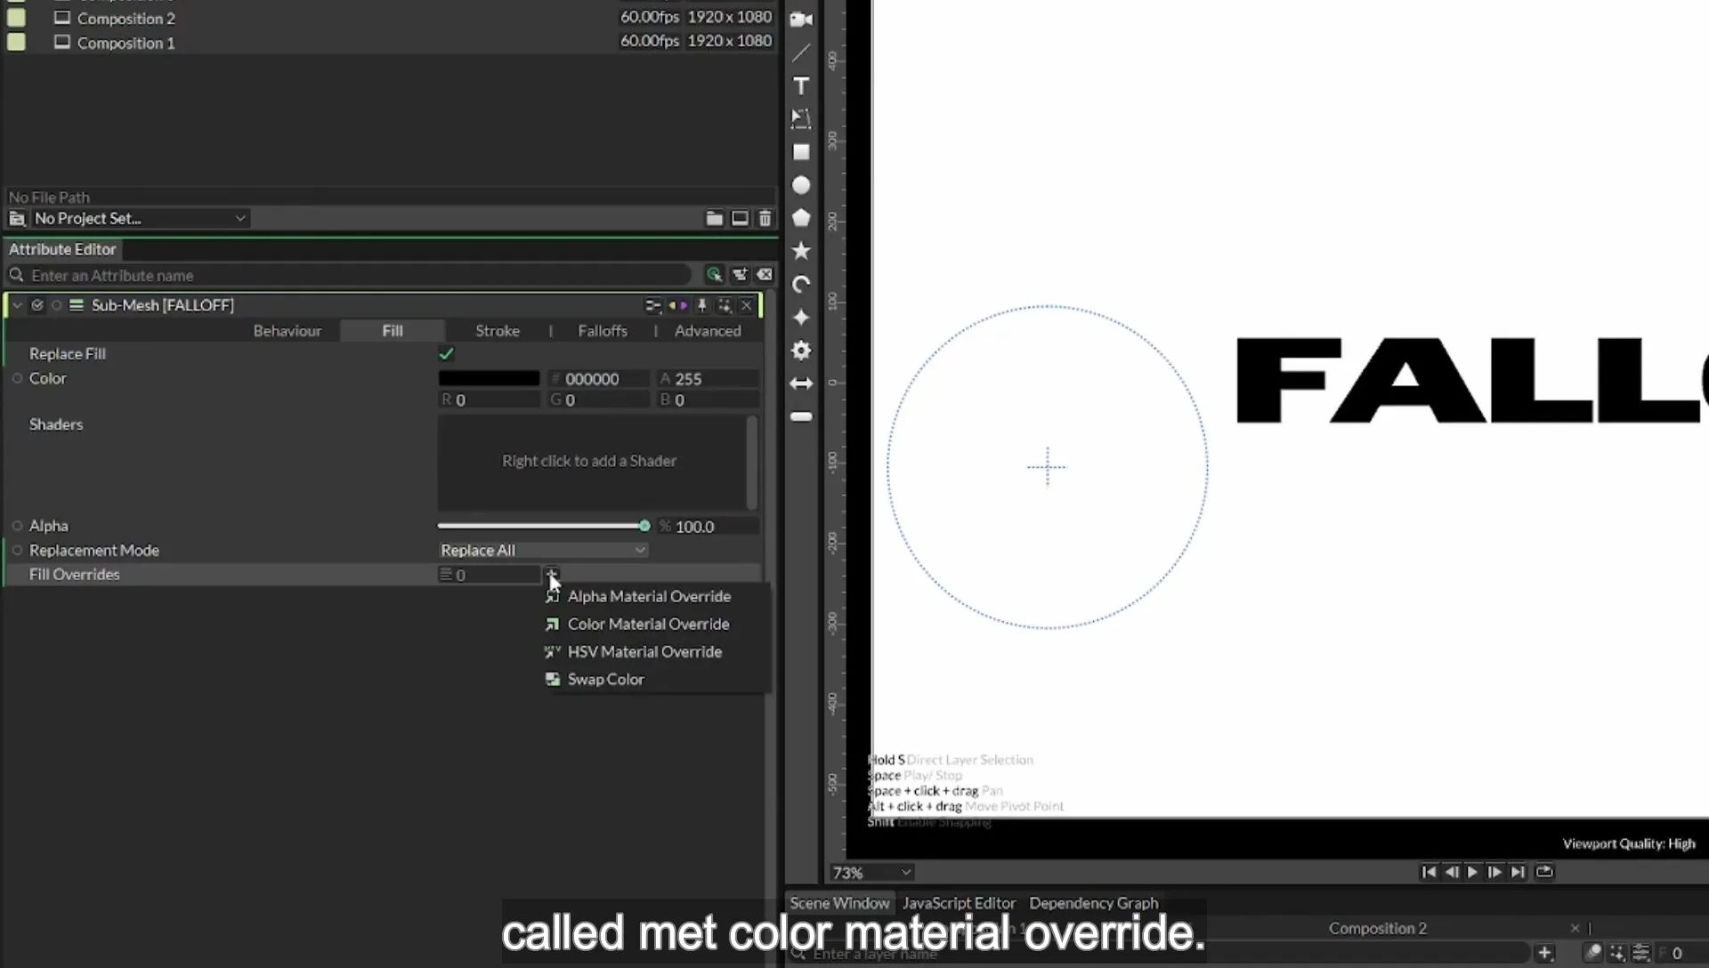Click the Replacement Mode keyframe circle

17,550
